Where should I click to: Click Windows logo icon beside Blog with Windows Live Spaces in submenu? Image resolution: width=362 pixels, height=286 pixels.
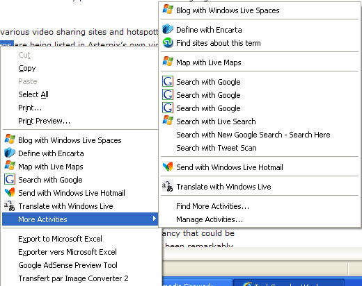[x=168, y=10]
